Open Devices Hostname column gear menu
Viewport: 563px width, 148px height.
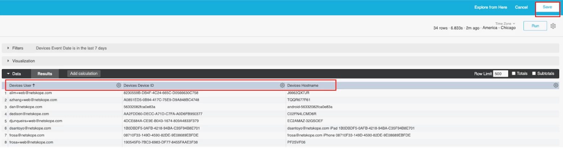pos(556,86)
